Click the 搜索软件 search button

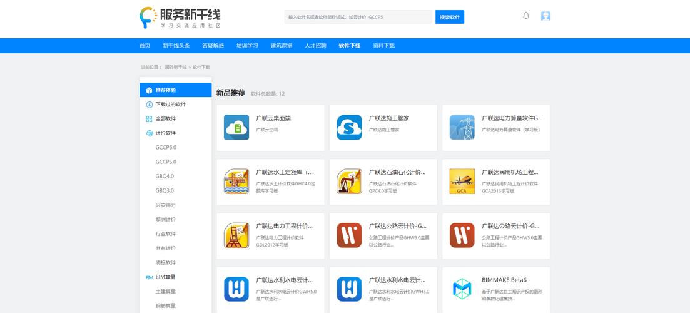pos(450,17)
